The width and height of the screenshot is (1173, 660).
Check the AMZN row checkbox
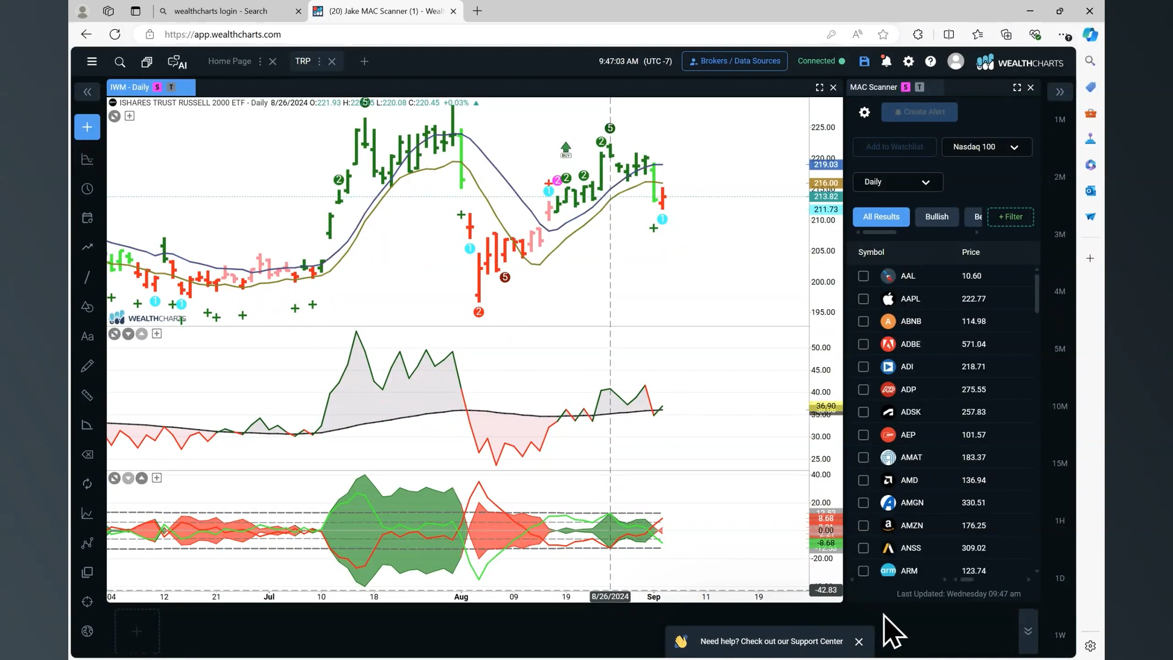(x=863, y=526)
